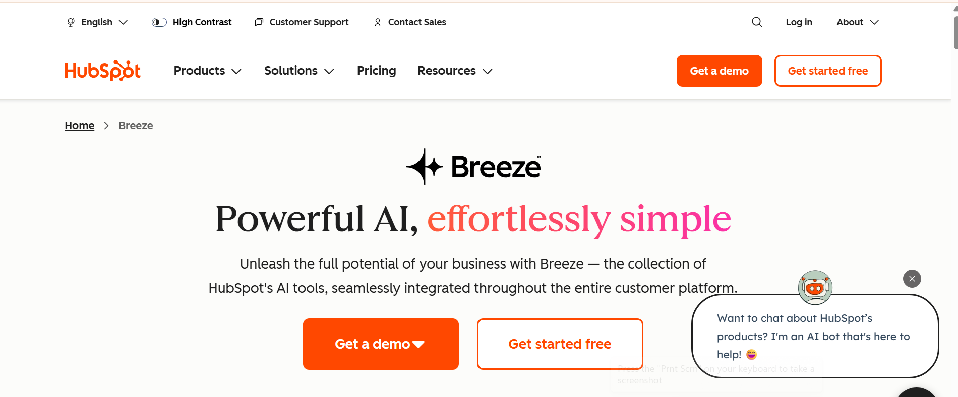Expand the Products dropdown

click(x=207, y=71)
